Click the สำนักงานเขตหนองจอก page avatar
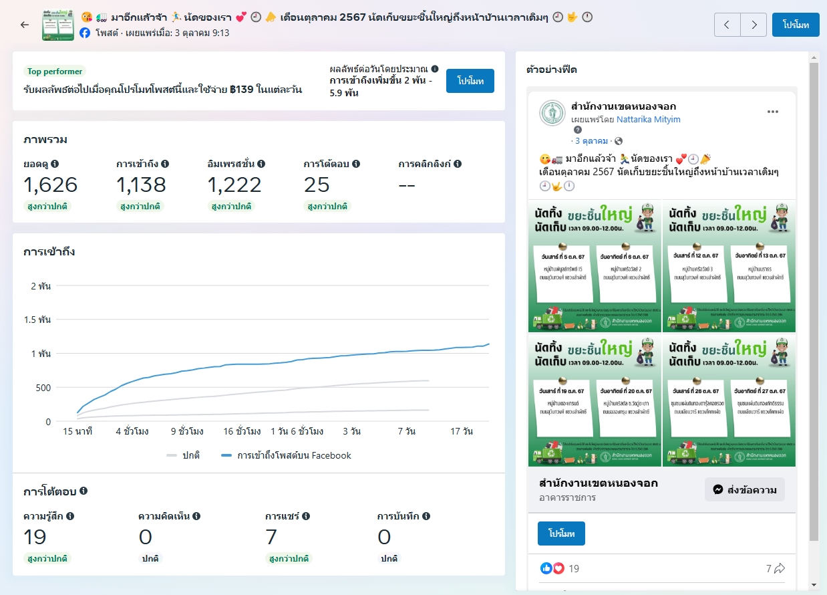 (552, 112)
